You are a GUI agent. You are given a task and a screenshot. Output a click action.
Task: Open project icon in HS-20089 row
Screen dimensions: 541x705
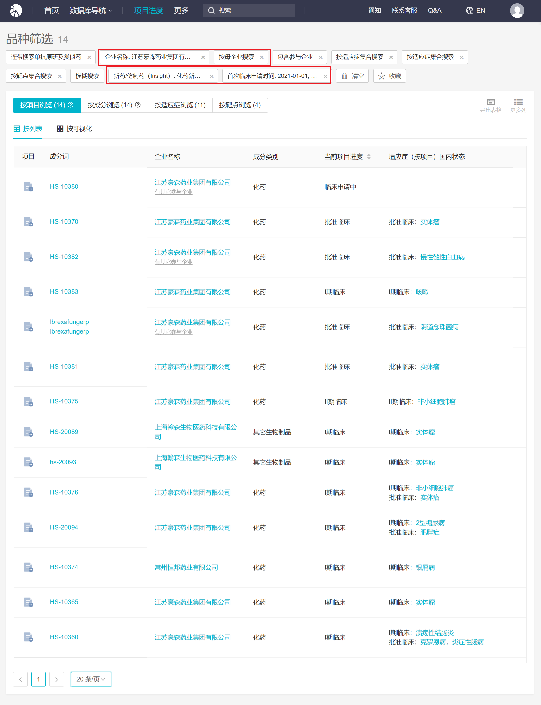point(28,432)
